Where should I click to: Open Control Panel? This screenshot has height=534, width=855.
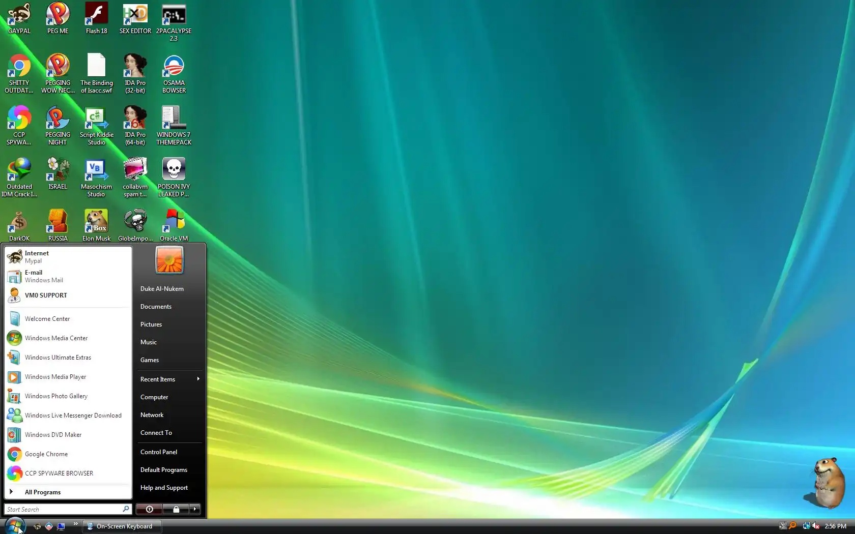coord(170,452)
